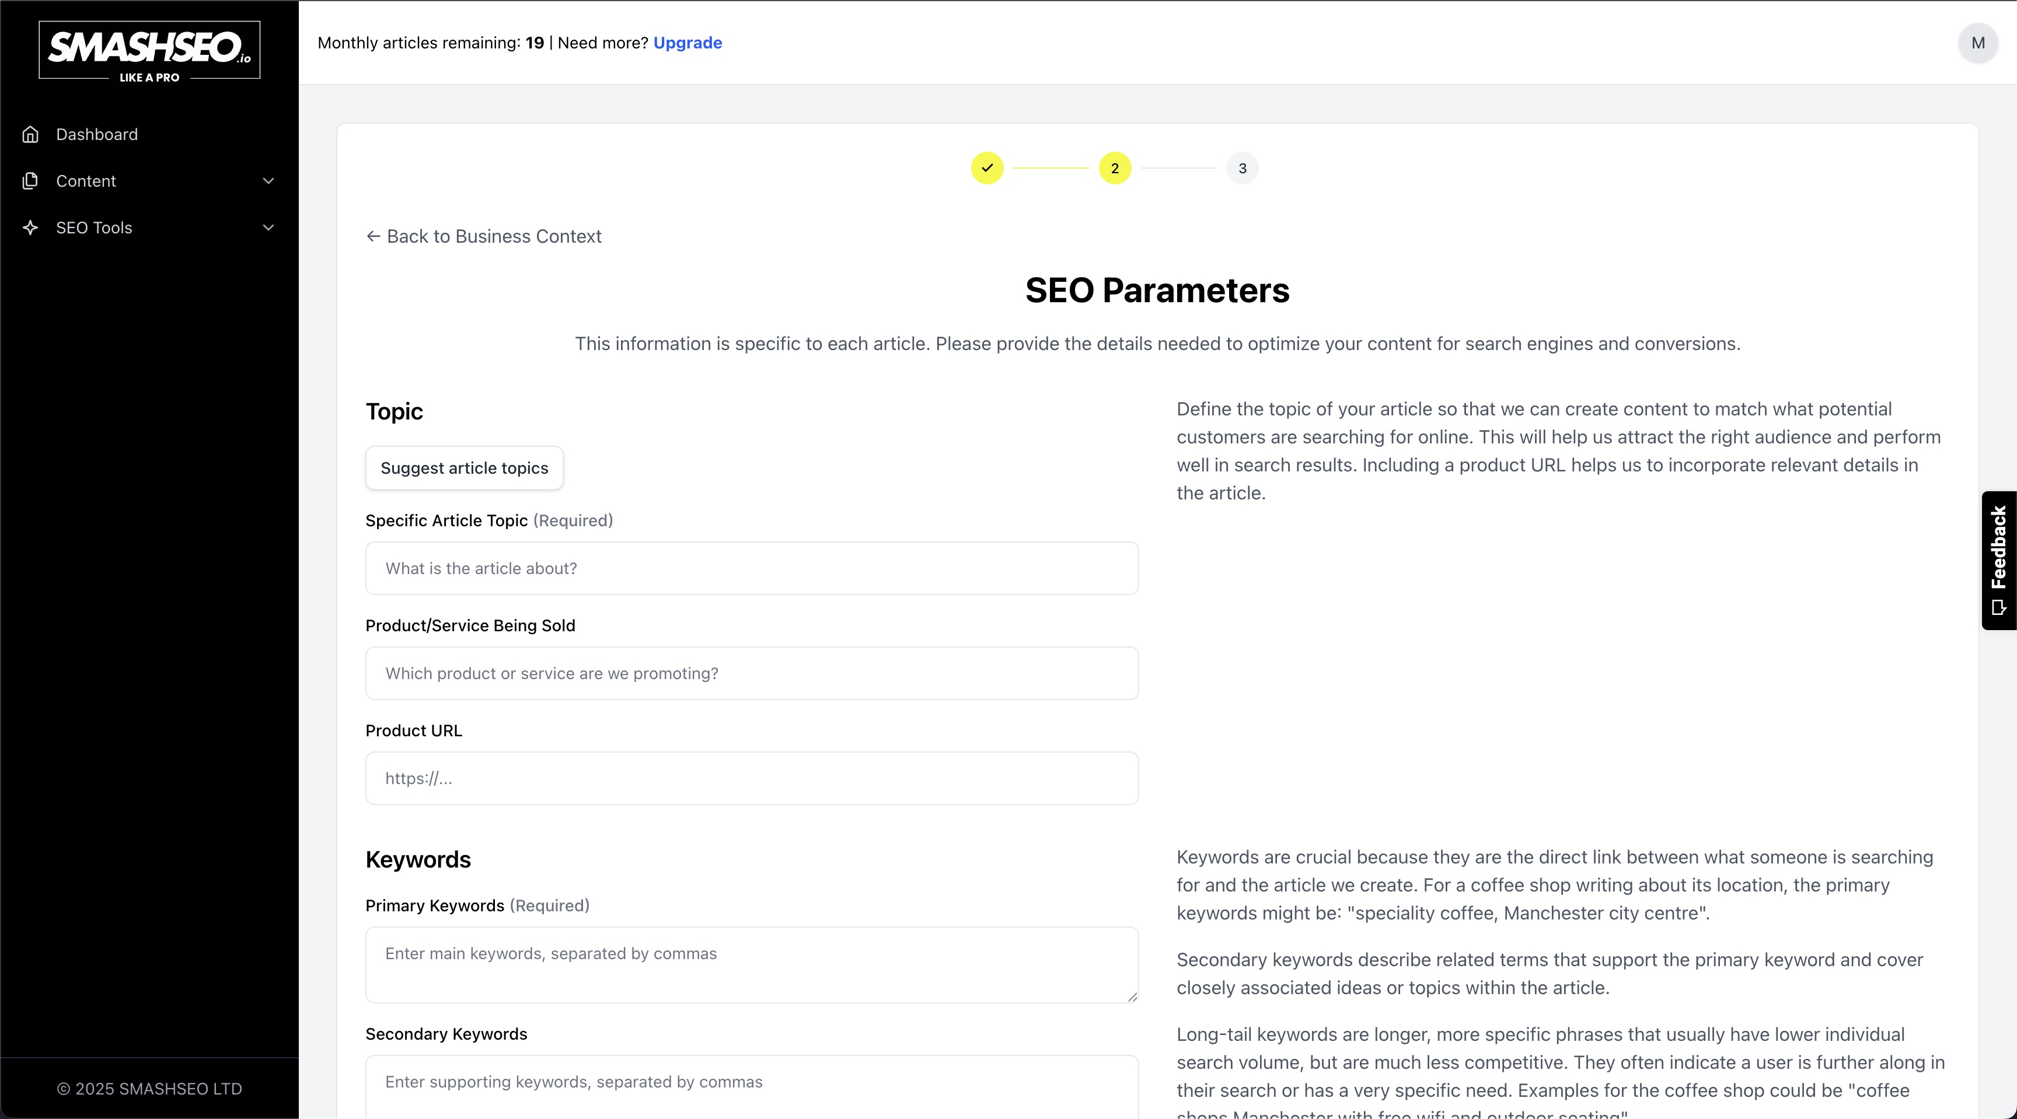Click the completed step checkmark circle
Image resolution: width=2017 pixels, height=1119 pixels.
(x=986, y=168)
